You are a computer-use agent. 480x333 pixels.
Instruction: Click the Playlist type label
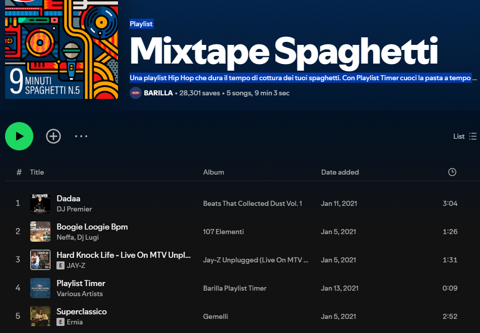(x=141, y=24)
